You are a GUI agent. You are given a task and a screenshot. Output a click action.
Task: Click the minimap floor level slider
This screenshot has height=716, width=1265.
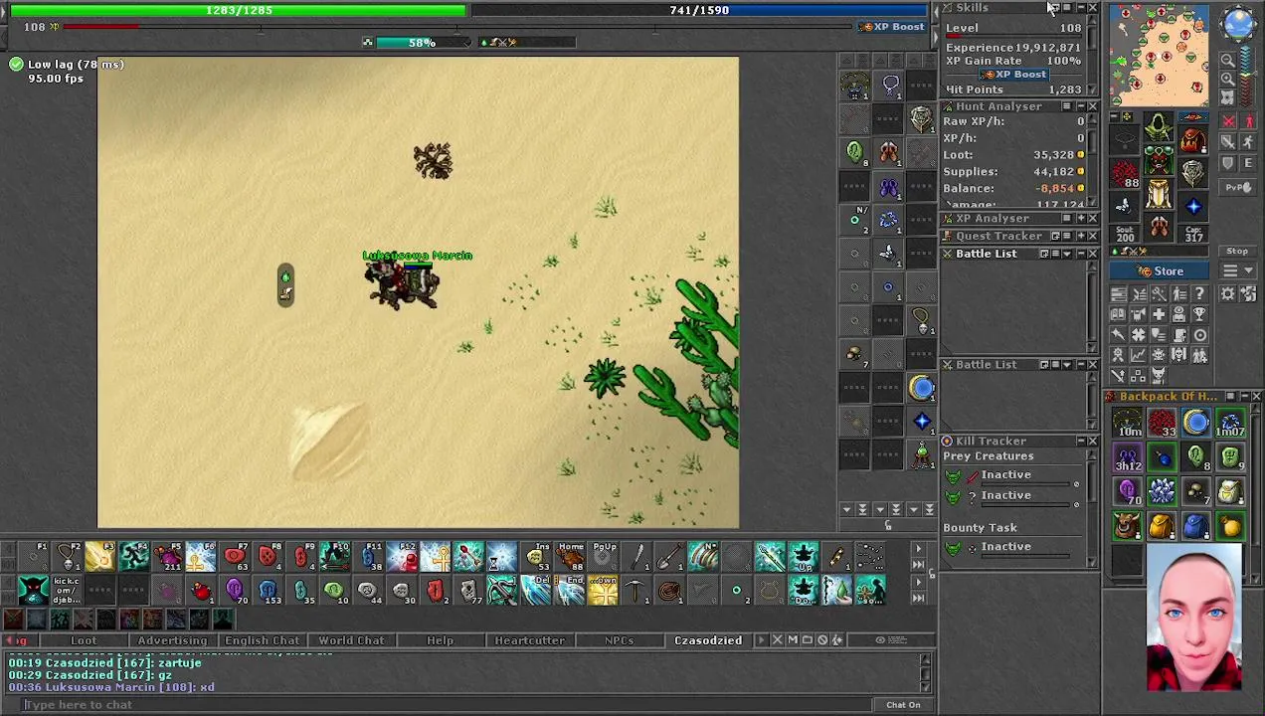[x=1248, y=75]
